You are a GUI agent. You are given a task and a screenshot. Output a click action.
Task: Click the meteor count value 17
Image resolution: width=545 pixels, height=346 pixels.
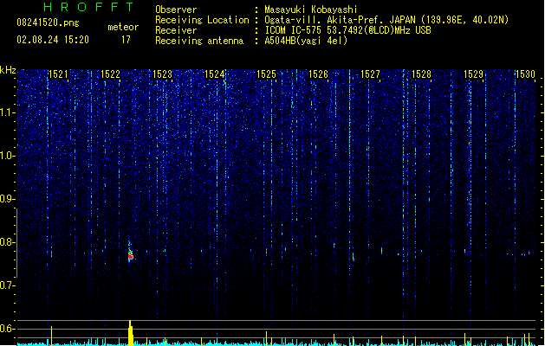pyautogui.click(x=126, y=40)
